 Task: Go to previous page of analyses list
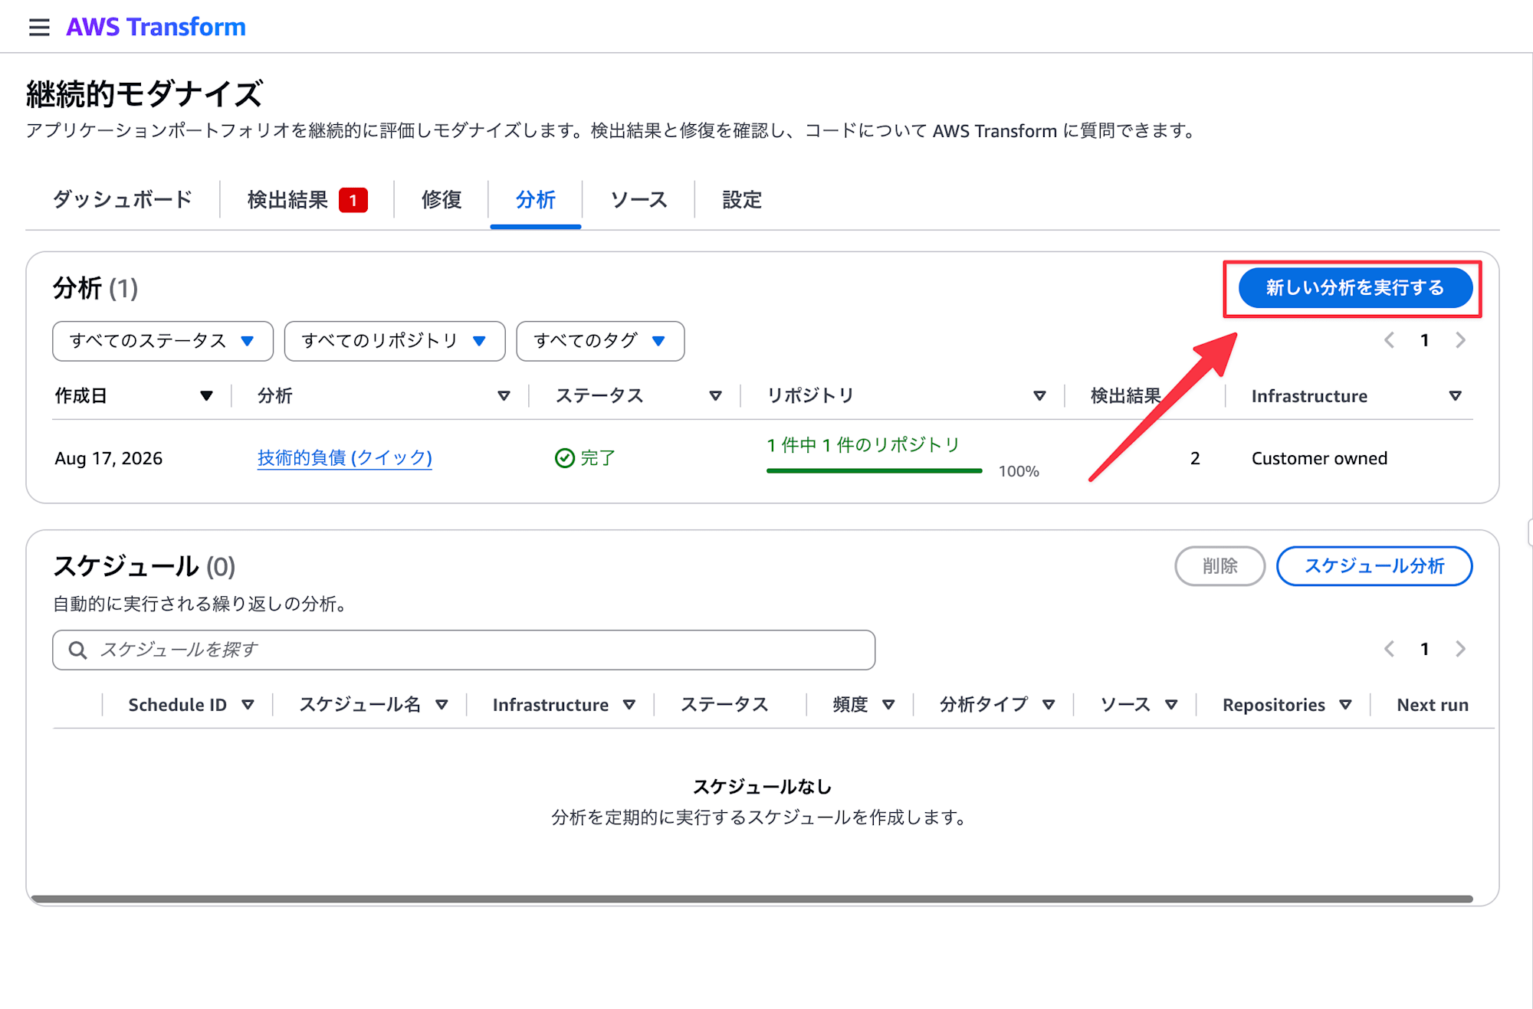[x=1388, y=340]
